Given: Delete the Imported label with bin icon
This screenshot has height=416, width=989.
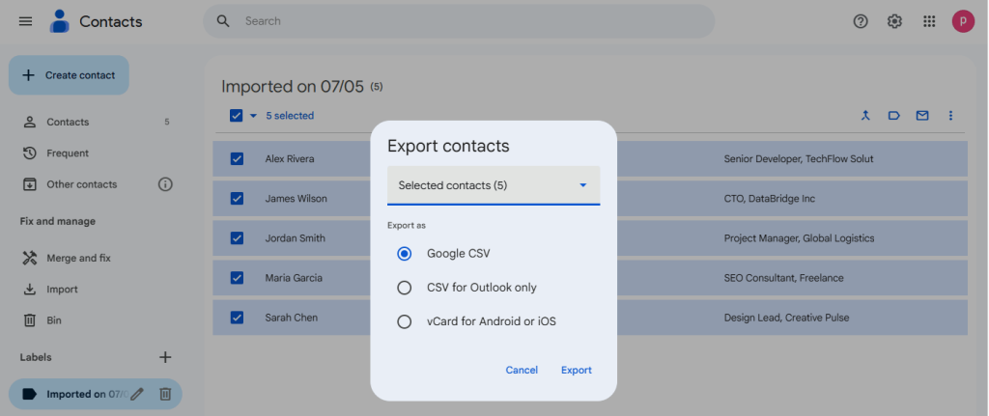Looking at the screenshot, I should [165, 394].
